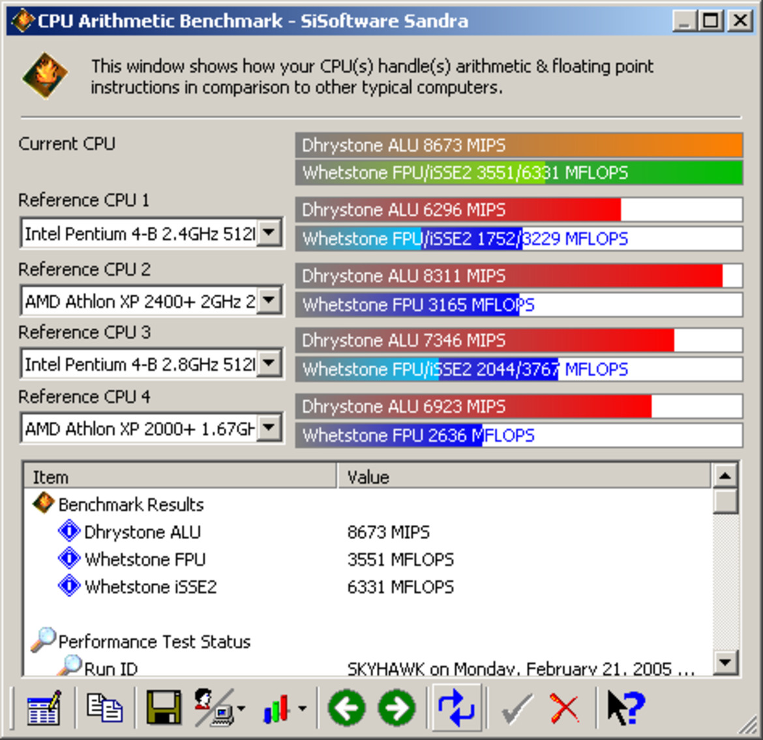Open the user/computer send options icon
763x740 pixels.
(214, 708)
